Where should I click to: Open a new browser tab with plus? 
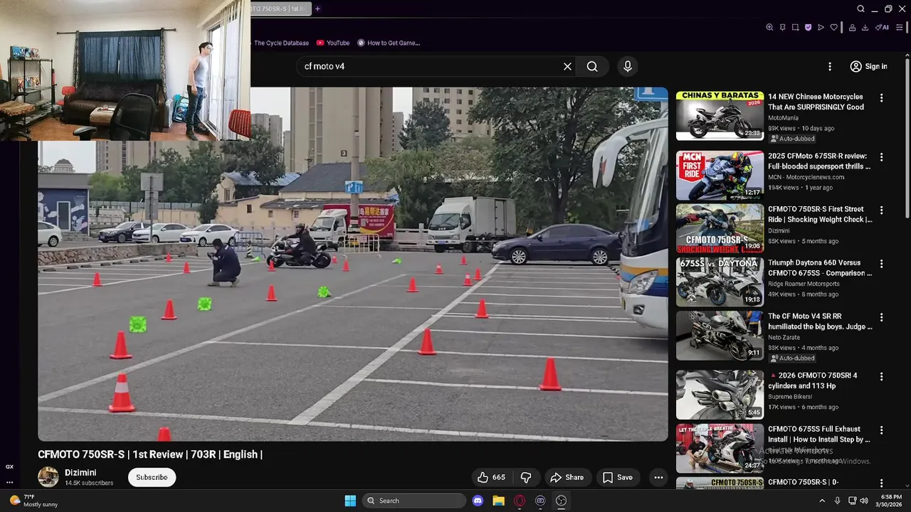pyautogui.click(x=317, y=9)
